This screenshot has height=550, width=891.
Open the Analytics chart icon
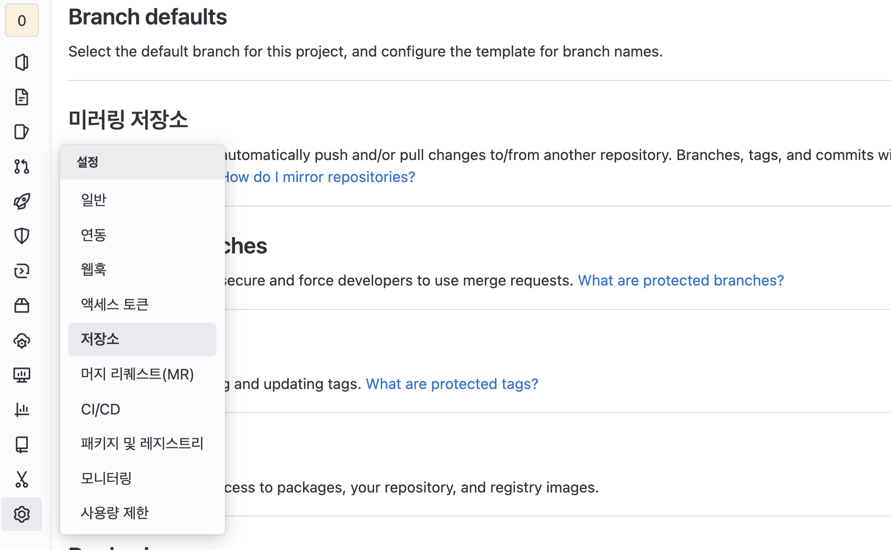[22, 410]
